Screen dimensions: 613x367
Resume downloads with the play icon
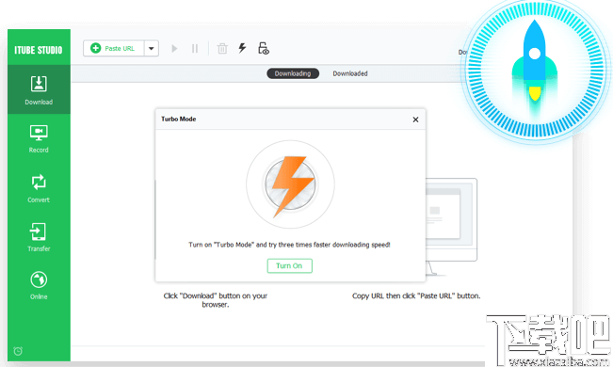tap(174, 49)
